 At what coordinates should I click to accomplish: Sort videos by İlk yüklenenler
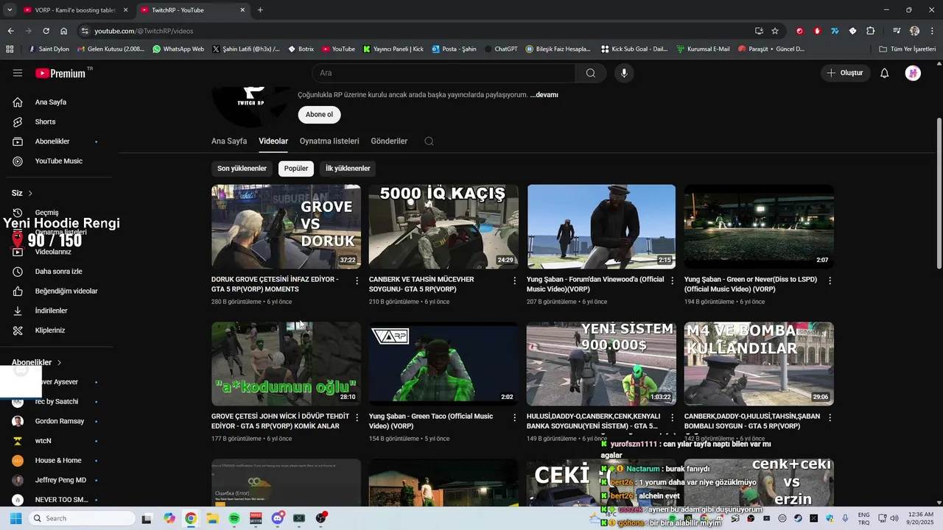click(x=348, y=169)
